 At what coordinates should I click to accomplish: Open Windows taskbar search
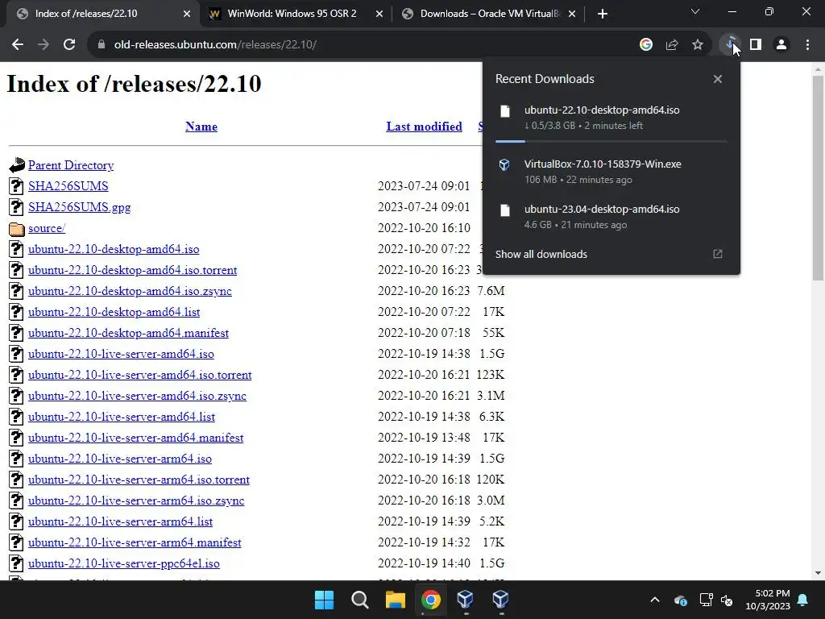(360, 600)
